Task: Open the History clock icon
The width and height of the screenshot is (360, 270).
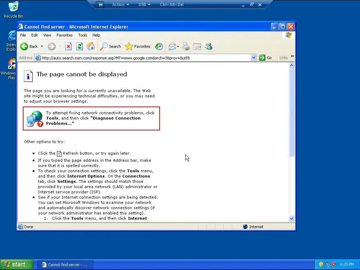Action: (159, 47)
